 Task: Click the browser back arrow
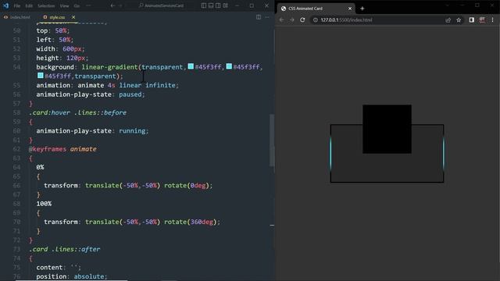(281, 20)
